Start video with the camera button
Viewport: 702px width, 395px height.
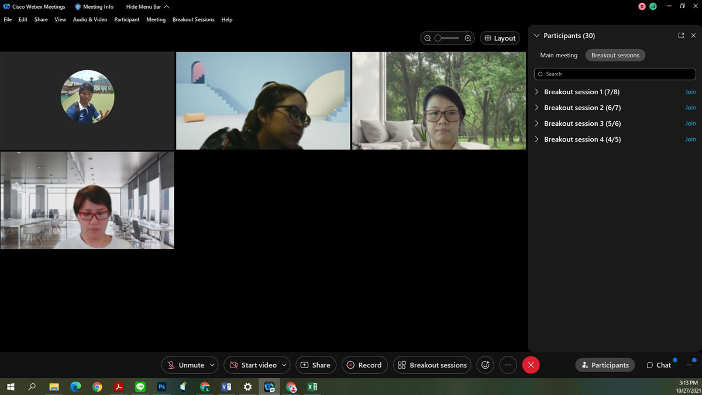253,365
